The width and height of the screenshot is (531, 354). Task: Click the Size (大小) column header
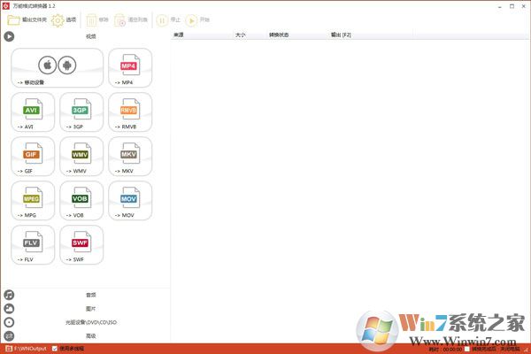[241, 35]
